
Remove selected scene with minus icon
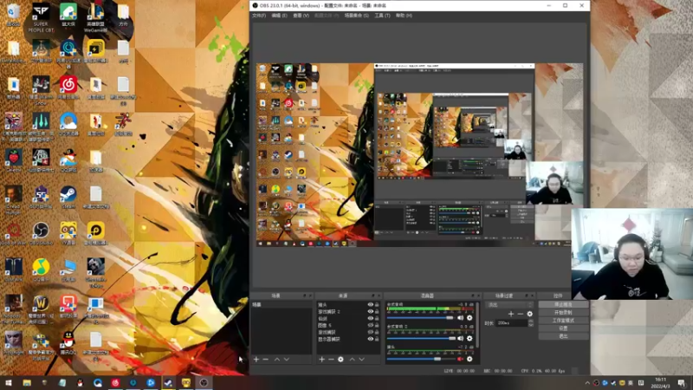coord(266,360)
